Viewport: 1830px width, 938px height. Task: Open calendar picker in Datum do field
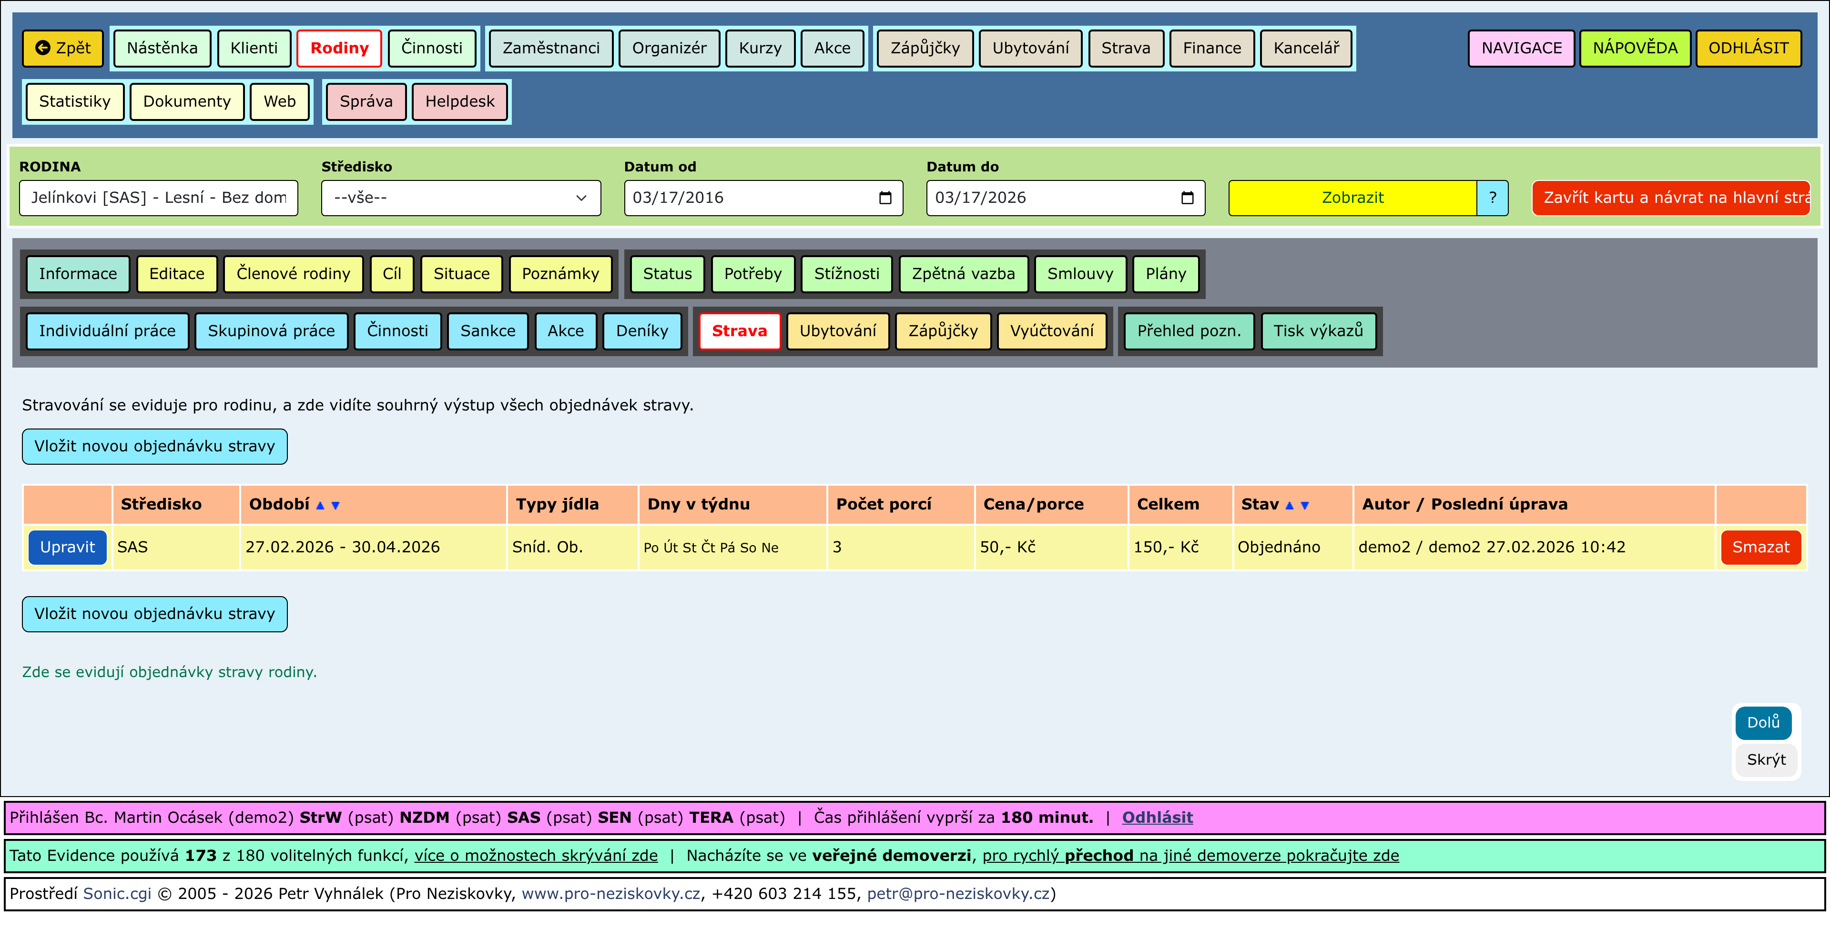(1187, 198)
